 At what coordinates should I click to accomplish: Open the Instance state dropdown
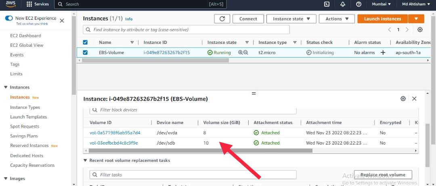291,19
